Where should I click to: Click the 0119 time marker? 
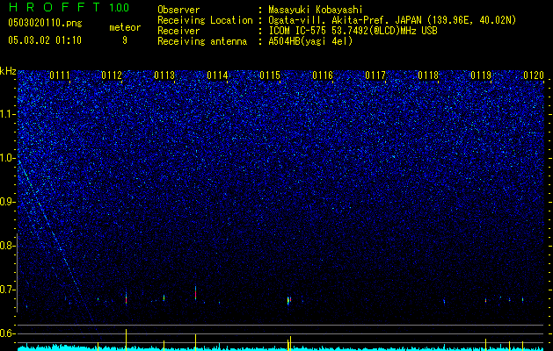[481, 75]
